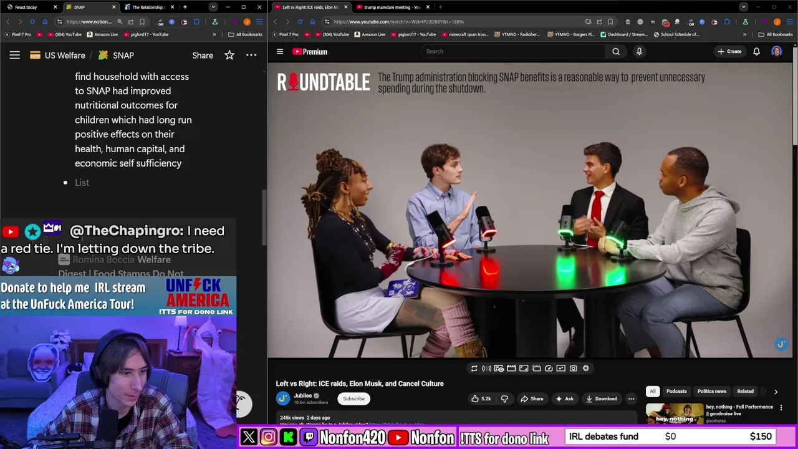
Task: Show more filter chips with right arrow
Action: [x=776, y=392]
